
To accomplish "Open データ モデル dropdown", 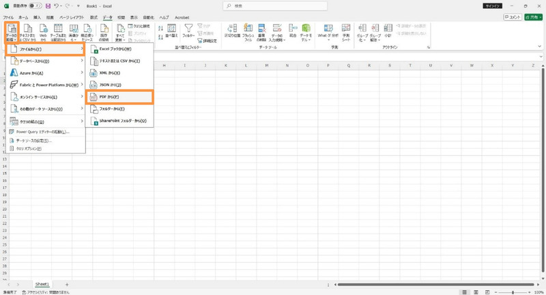I will coord(306,33).
